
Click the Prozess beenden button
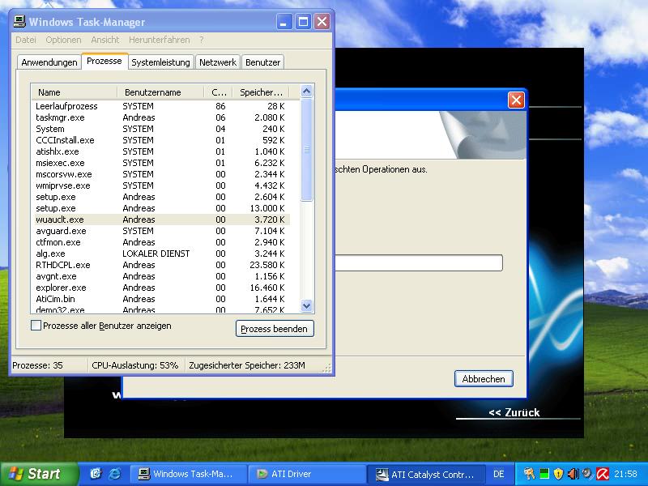point(275,329)
